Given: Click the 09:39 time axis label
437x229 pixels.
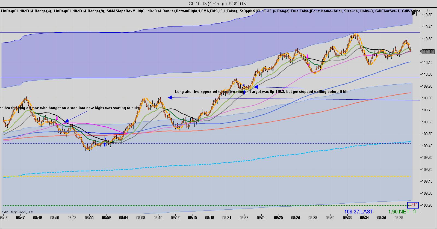Looking at the screenshot, I should [399, 218].
